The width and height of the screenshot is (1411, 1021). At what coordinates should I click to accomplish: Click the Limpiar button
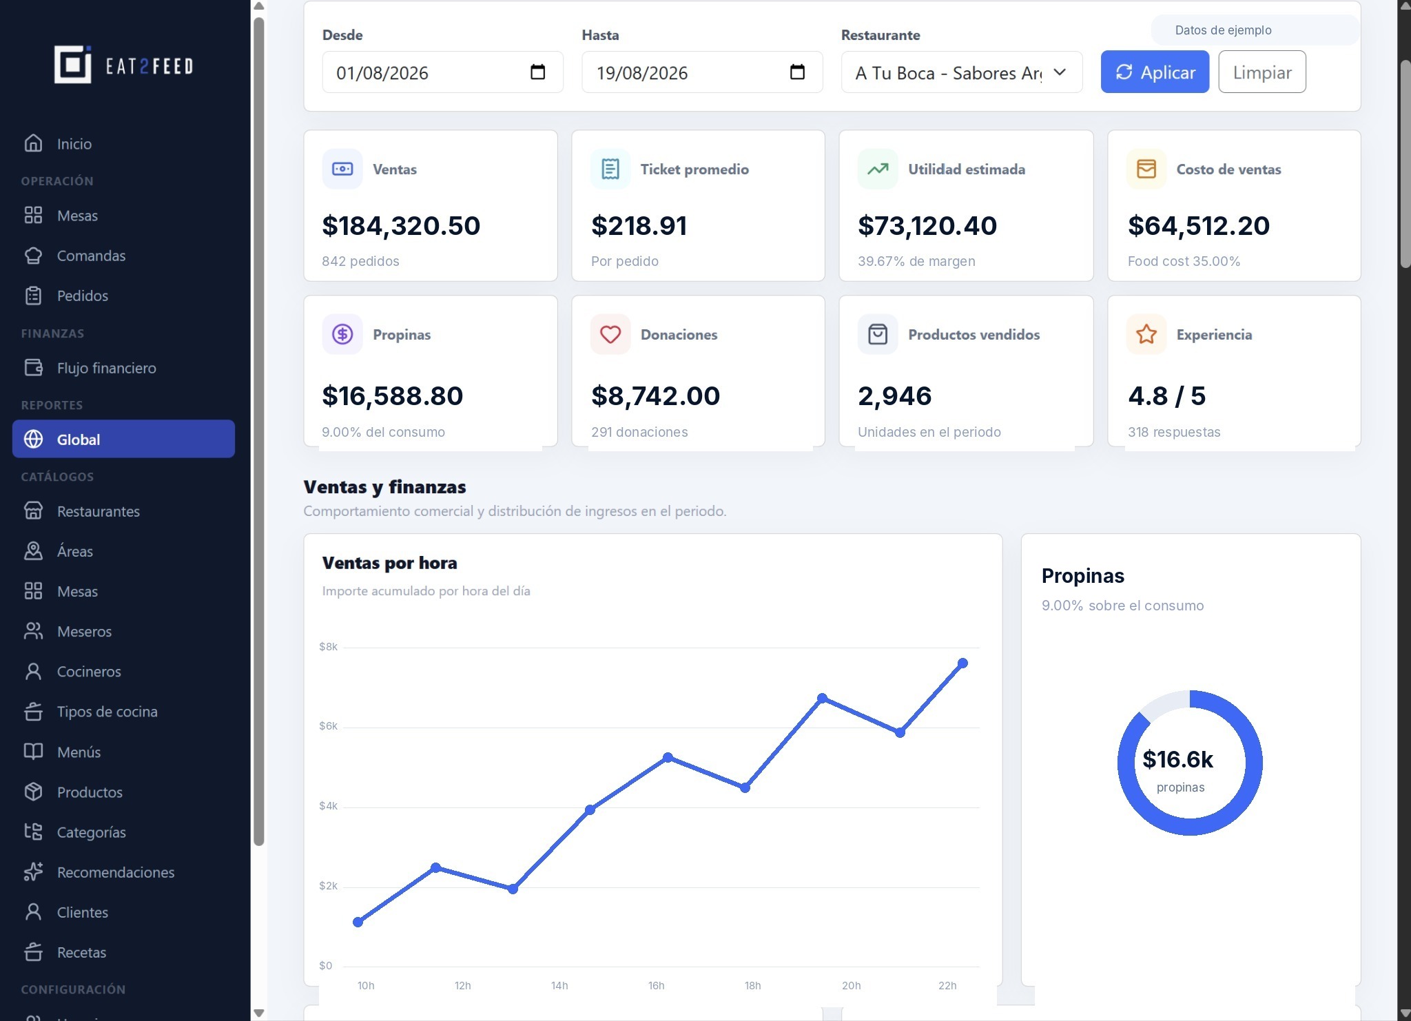(x=1262, y=72)
